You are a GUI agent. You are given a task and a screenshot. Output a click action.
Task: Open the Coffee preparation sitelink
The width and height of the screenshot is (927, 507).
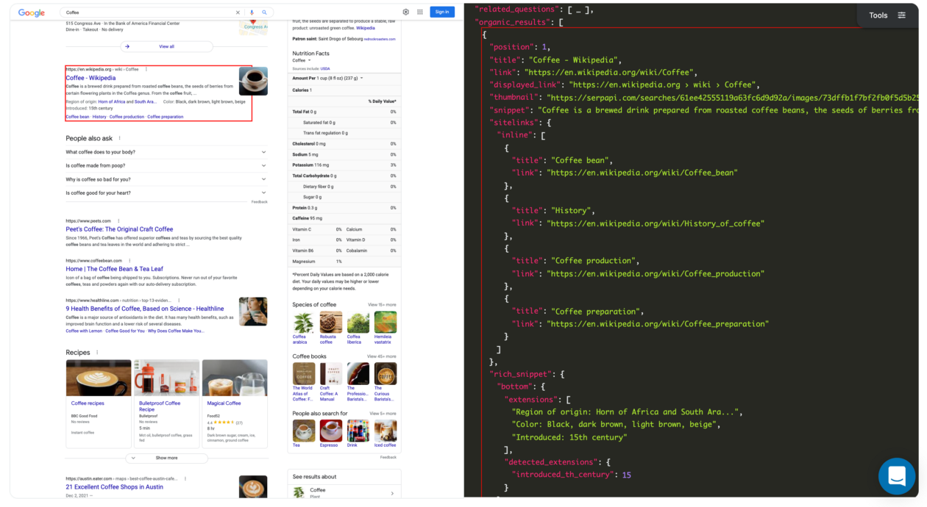coord(166,117)
